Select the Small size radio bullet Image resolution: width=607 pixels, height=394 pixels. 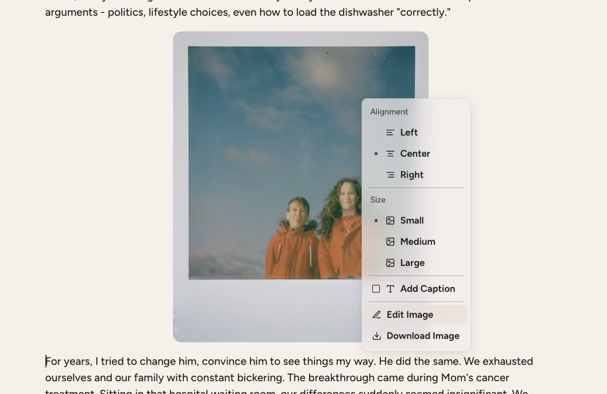point(376,220)
